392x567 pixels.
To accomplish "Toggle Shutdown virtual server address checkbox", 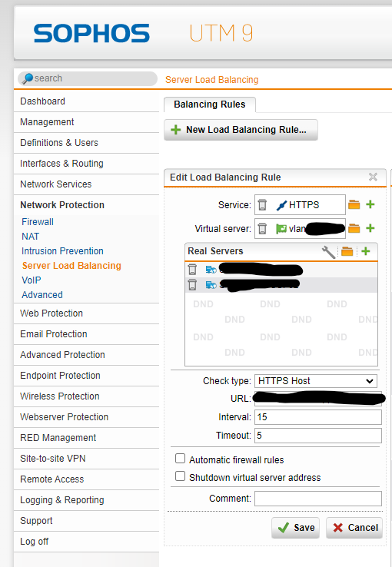I will tap(180, 476).
